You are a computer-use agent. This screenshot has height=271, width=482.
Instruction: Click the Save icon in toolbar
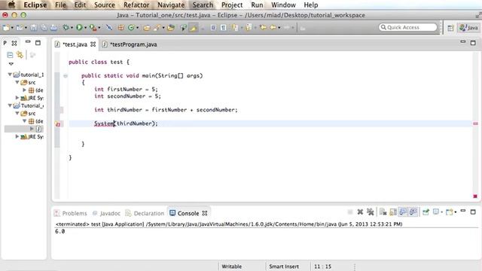tap(33, 28)
